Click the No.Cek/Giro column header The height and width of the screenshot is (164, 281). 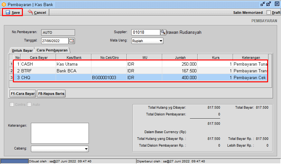pos(109,58)
